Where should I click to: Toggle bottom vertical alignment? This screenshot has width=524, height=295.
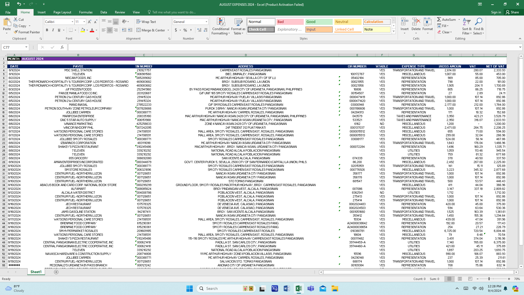coord(116,22)
